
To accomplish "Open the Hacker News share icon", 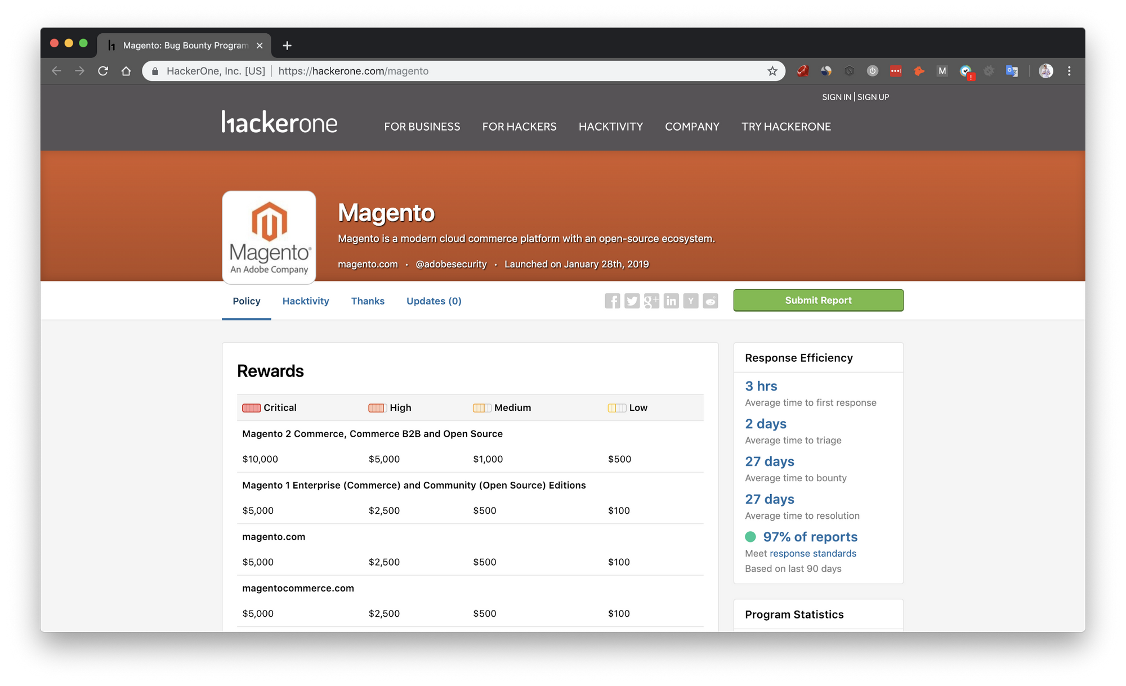I will click(x=691, y=301).
